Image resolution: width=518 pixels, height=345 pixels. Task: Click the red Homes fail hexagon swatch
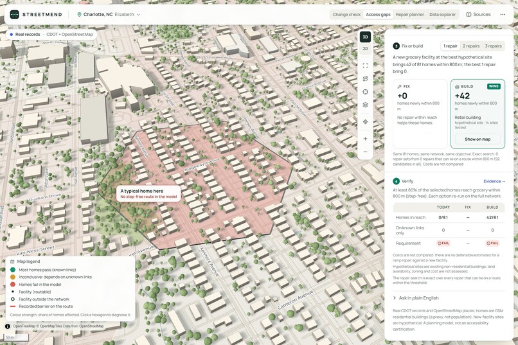tap(13, 284)
